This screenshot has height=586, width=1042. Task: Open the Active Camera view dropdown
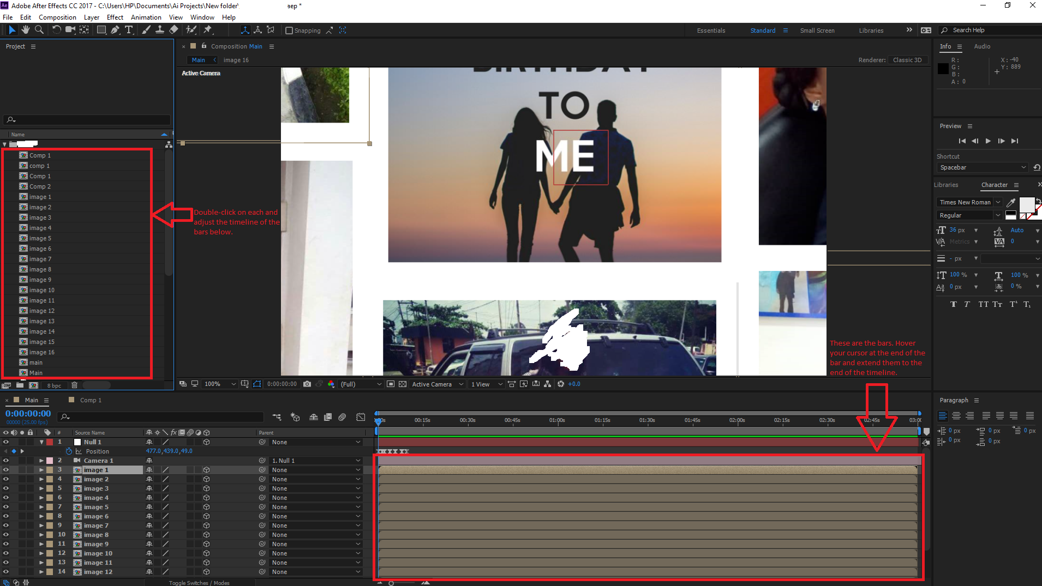[438, 384]
